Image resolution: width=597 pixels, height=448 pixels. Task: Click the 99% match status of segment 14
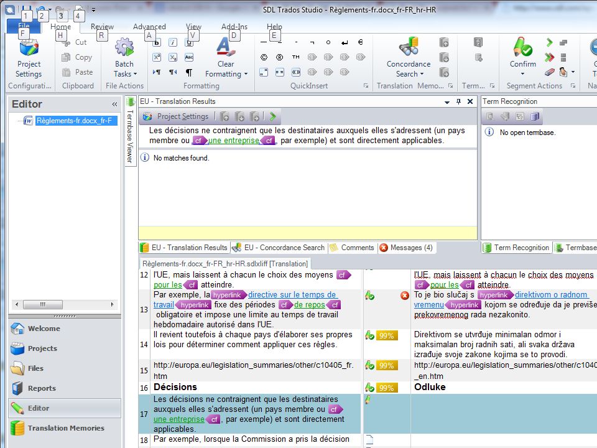386,335
